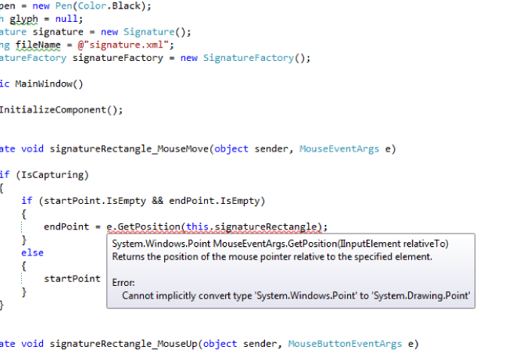Viewport: 512px width, 364px height.
Task: Click the else keyword
Action: click(33, 252)
